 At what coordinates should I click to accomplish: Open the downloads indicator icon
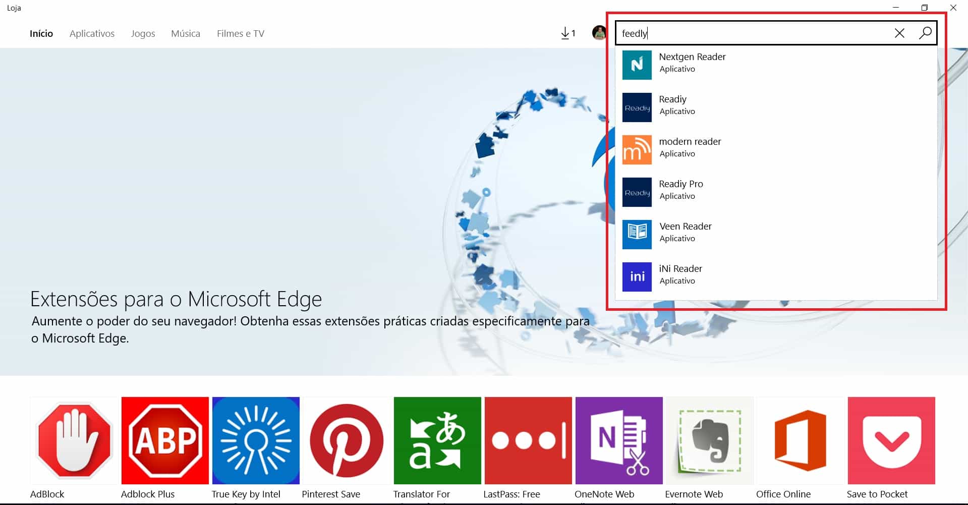(x=568, y=33)
